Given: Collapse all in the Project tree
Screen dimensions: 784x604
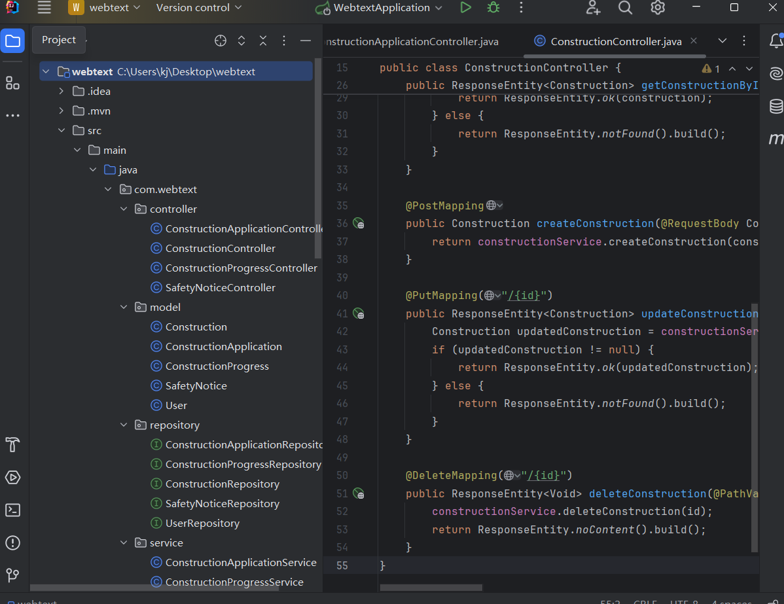Looking at the screenshot, I should (263, 41).
